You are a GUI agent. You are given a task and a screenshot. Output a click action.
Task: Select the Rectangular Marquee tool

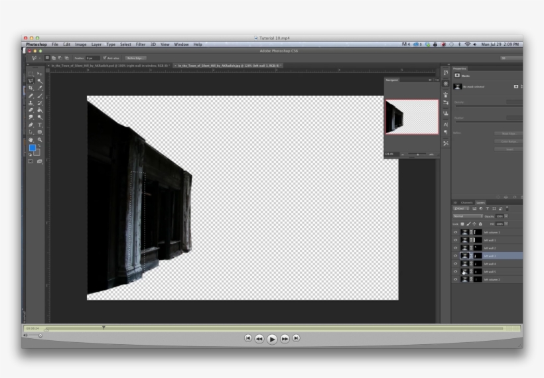(31, 74)
